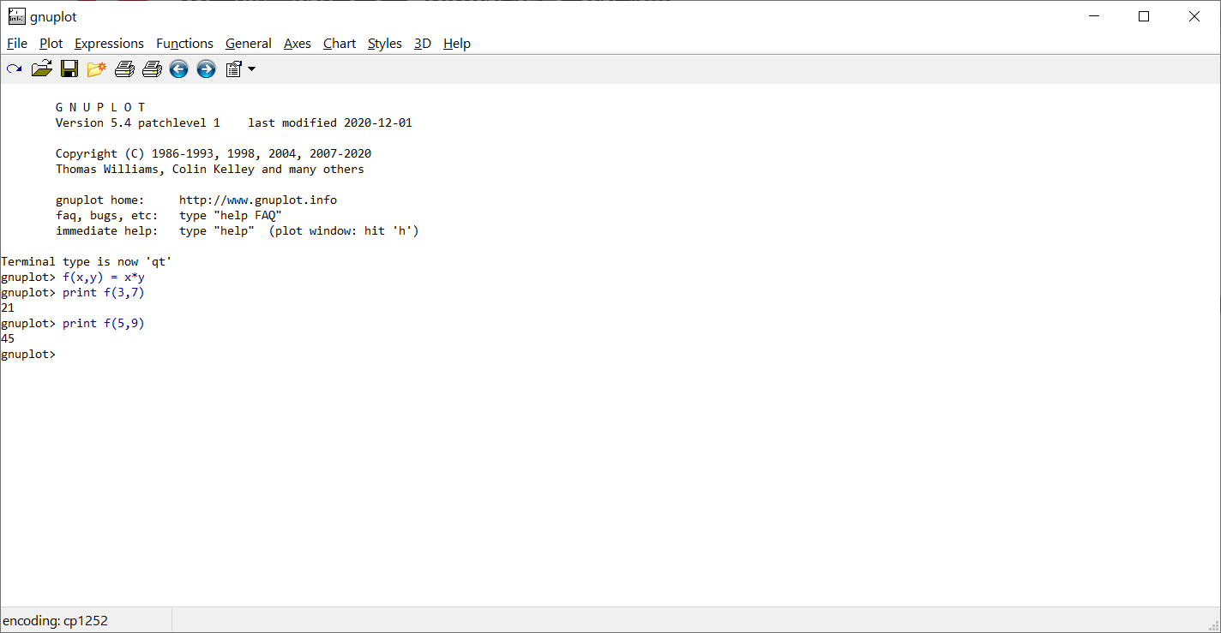The image size is (1221, 633).
Task: Click the "encoding: cp1252" status bar entry
Action: click(56, 620)
